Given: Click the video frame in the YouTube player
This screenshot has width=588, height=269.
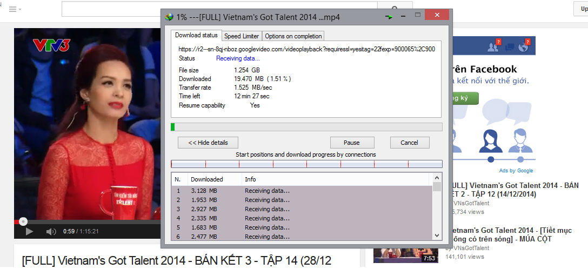Looking at the screenshot, I should click(x=88, y=124).
